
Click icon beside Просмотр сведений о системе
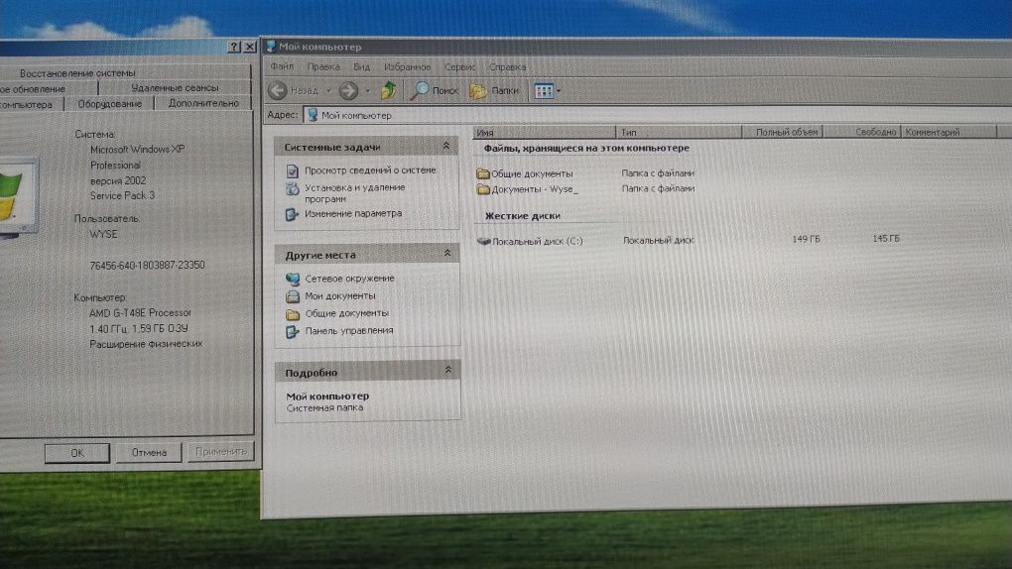point(292,171)
